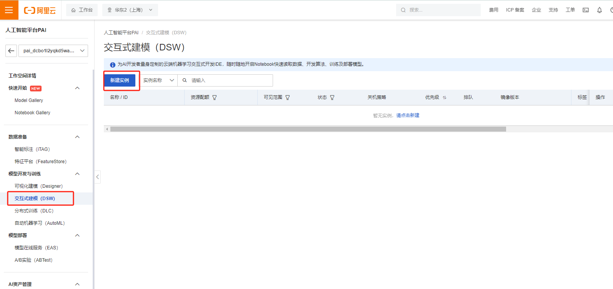This screenshot has width=613, height=289.
Task: Open the pai_dcbo1l2yqkd5wa workspace selector
Action: 53,51
